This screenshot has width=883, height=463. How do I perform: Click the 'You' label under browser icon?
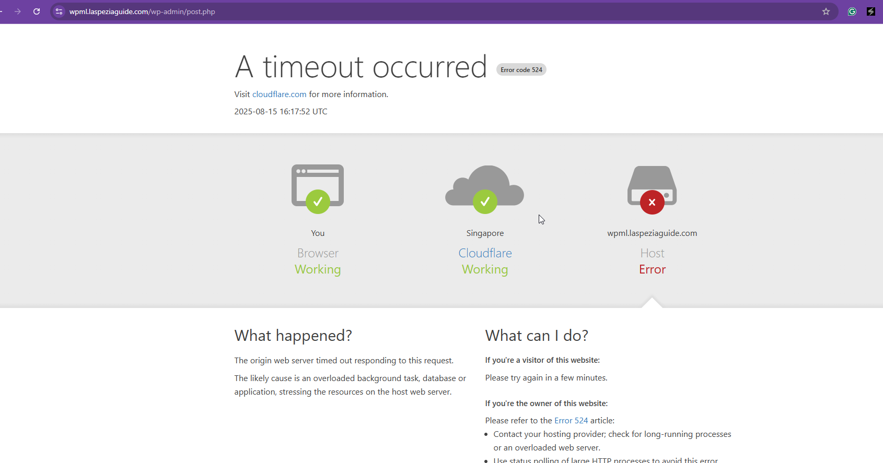coord(318,233)
